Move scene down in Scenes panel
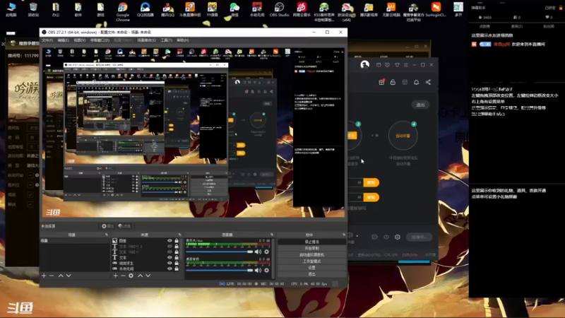Image resolution: width=565 pixels, height=318 pixels. [x=69, y=276]
